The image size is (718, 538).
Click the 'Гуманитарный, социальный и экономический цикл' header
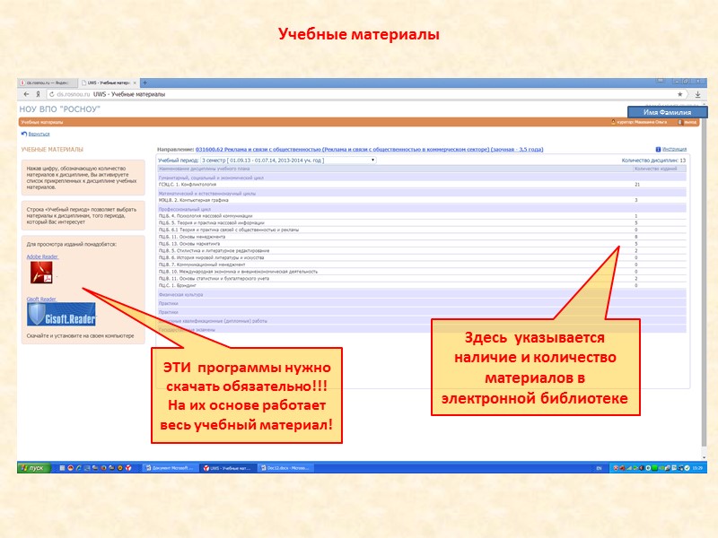point(421,178)
